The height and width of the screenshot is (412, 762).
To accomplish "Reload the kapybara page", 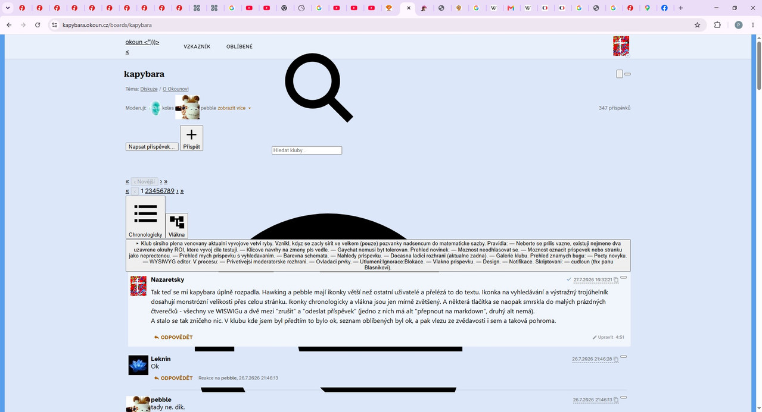I will point(38,25).
